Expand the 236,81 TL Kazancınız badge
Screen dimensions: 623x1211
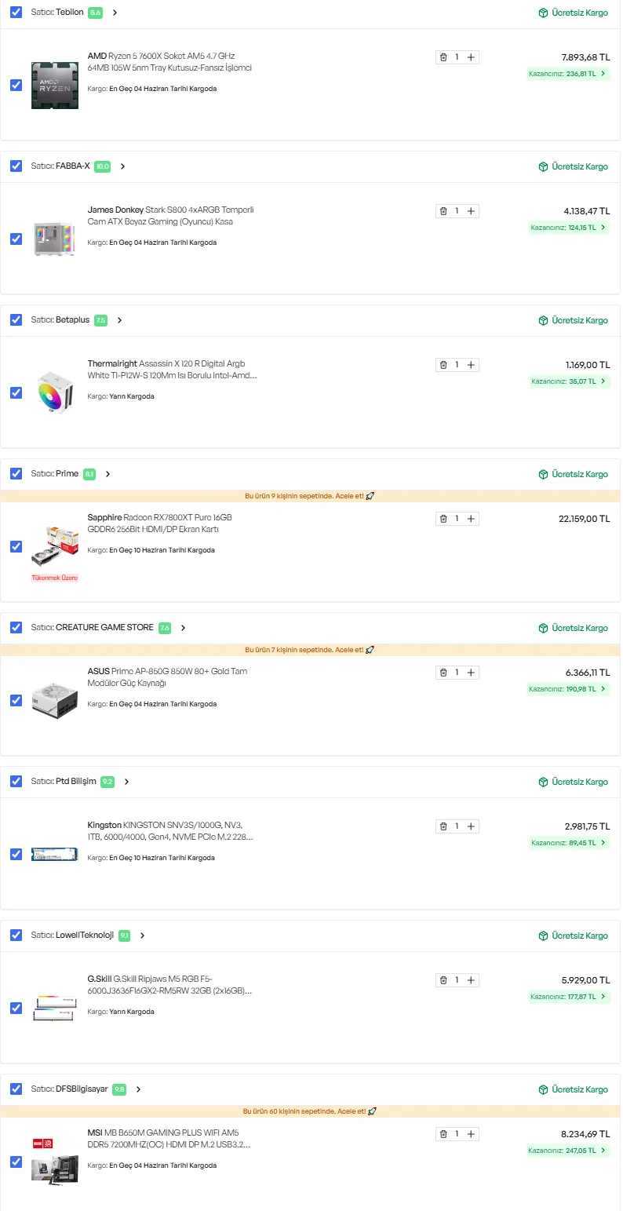[x=569, y=74]
